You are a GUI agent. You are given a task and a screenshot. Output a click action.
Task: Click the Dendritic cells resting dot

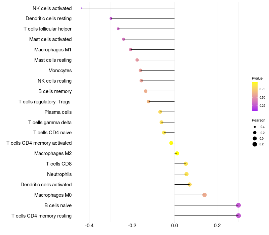(x=111, y=18)
